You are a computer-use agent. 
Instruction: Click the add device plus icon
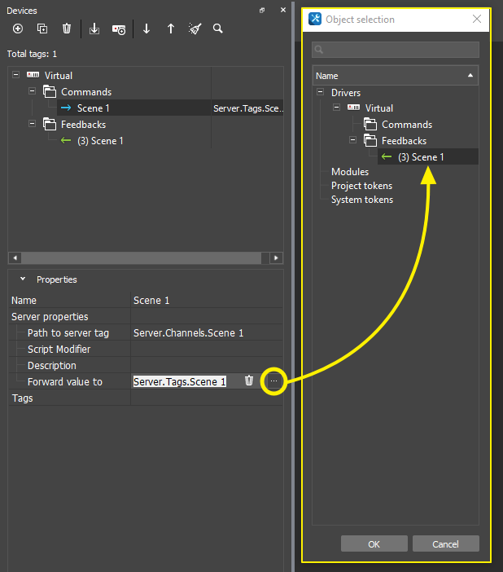pos(18,29)
